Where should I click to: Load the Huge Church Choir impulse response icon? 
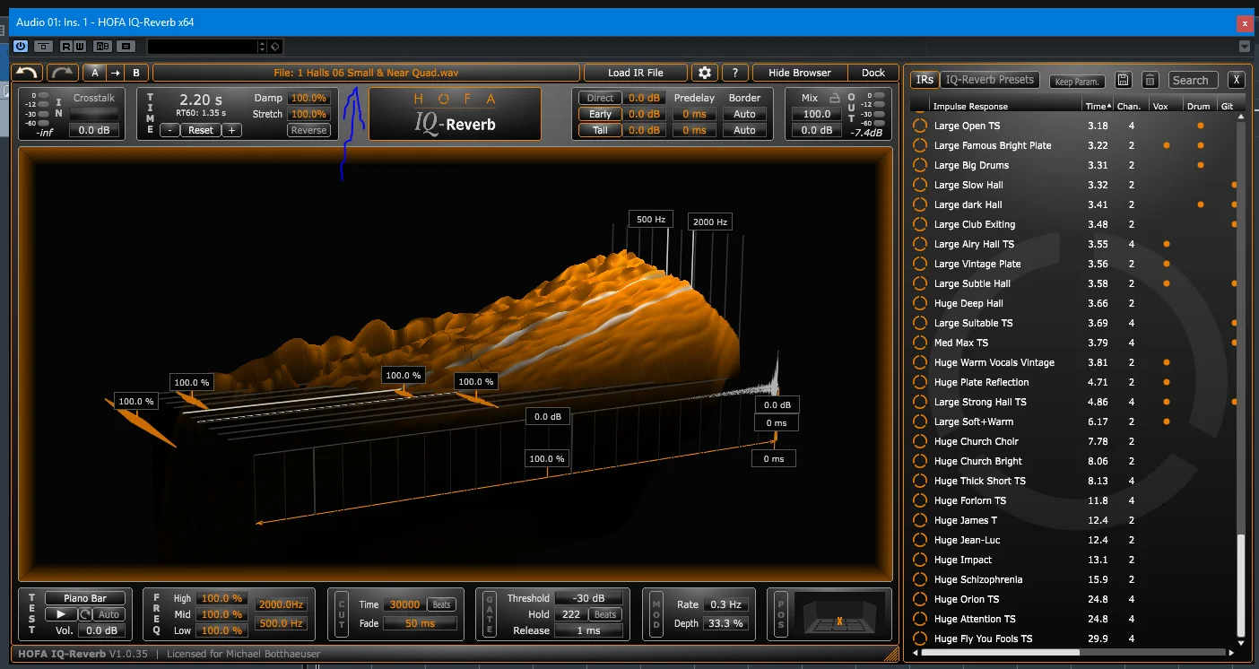point(919,441)
